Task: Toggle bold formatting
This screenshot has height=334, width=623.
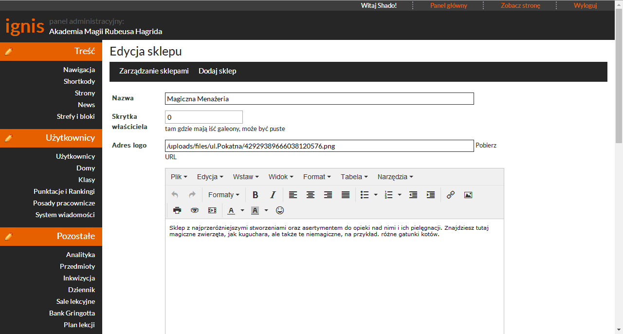Action: tap(255, 195)
